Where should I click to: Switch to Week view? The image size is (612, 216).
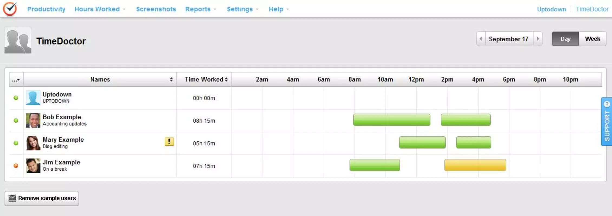pos(593,39)
